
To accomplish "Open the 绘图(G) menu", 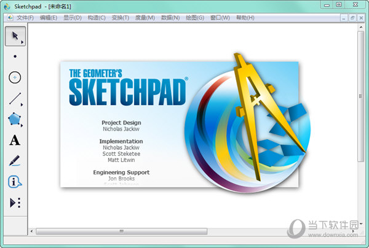I will [195, 18].
